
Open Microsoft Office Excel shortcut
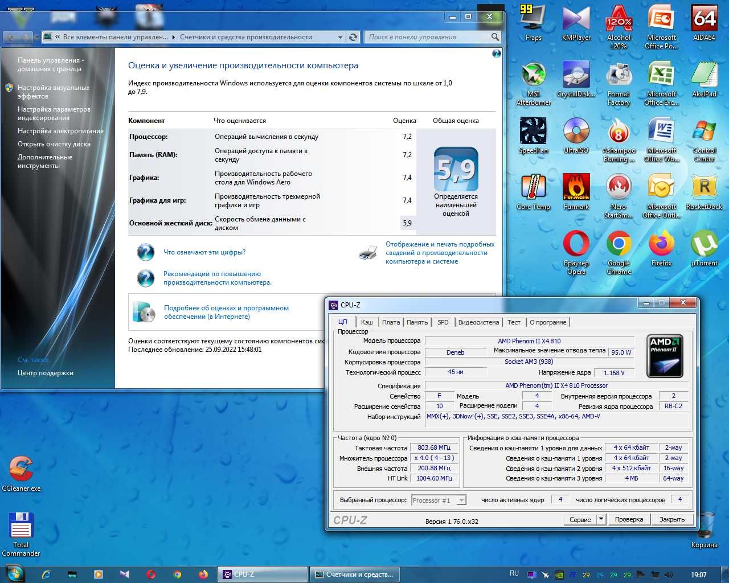point(661,83)
